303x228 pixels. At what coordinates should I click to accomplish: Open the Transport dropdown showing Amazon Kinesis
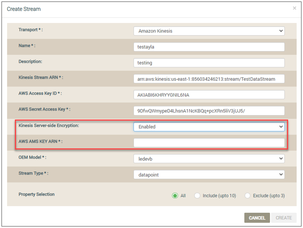(x=209, y=31)
